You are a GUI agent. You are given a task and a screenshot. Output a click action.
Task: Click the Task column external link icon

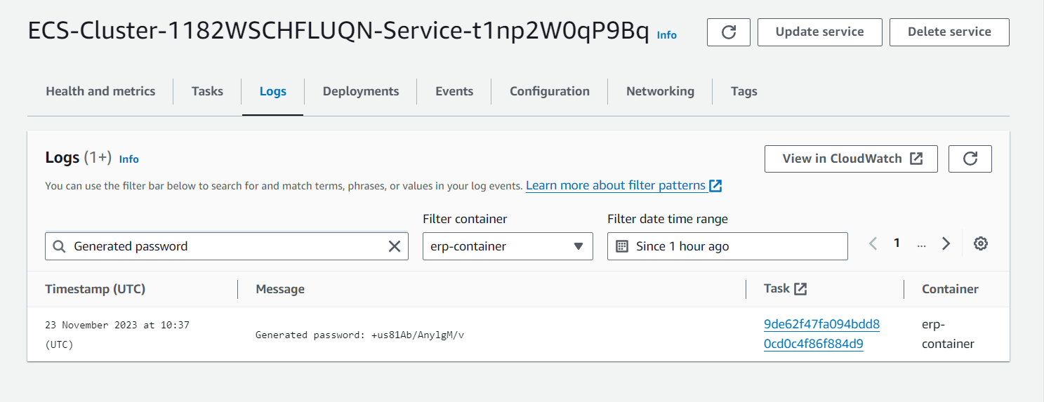tap(800, 288)
